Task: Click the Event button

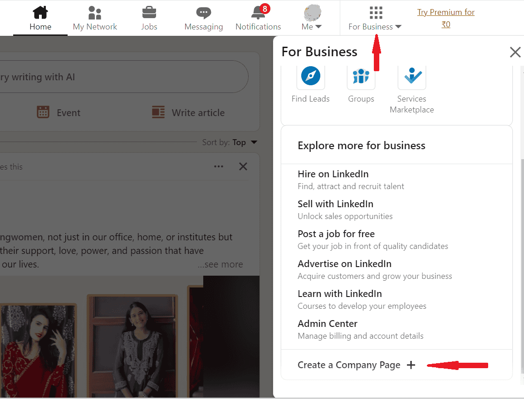Action: [x=59, y=112]
